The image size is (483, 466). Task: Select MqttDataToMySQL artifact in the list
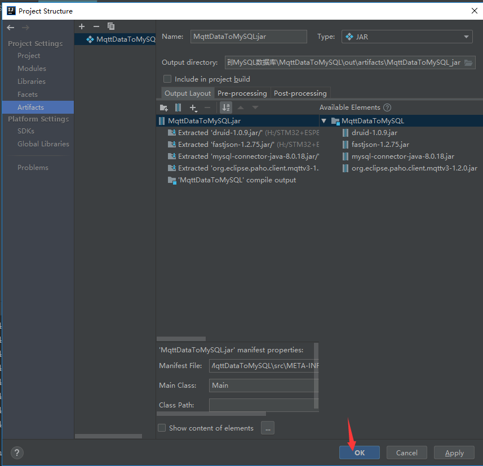click(x=115, y=39)
